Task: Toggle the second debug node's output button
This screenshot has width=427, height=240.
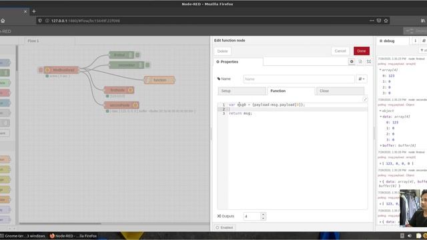Action: pyautogui.click(x=147, y=65)
